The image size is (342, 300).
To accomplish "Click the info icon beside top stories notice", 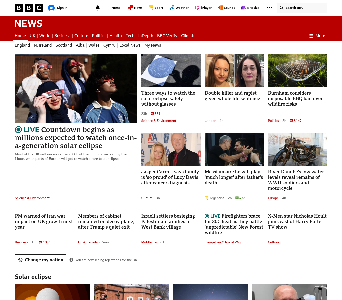I will (71, 260).
